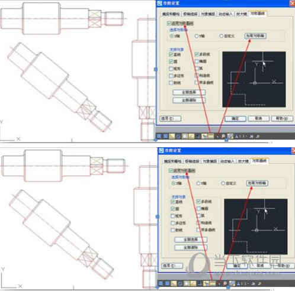Check 矩形 checkbox in lower dialog
The width and height of the screenshot is (295, 291).
173,216
